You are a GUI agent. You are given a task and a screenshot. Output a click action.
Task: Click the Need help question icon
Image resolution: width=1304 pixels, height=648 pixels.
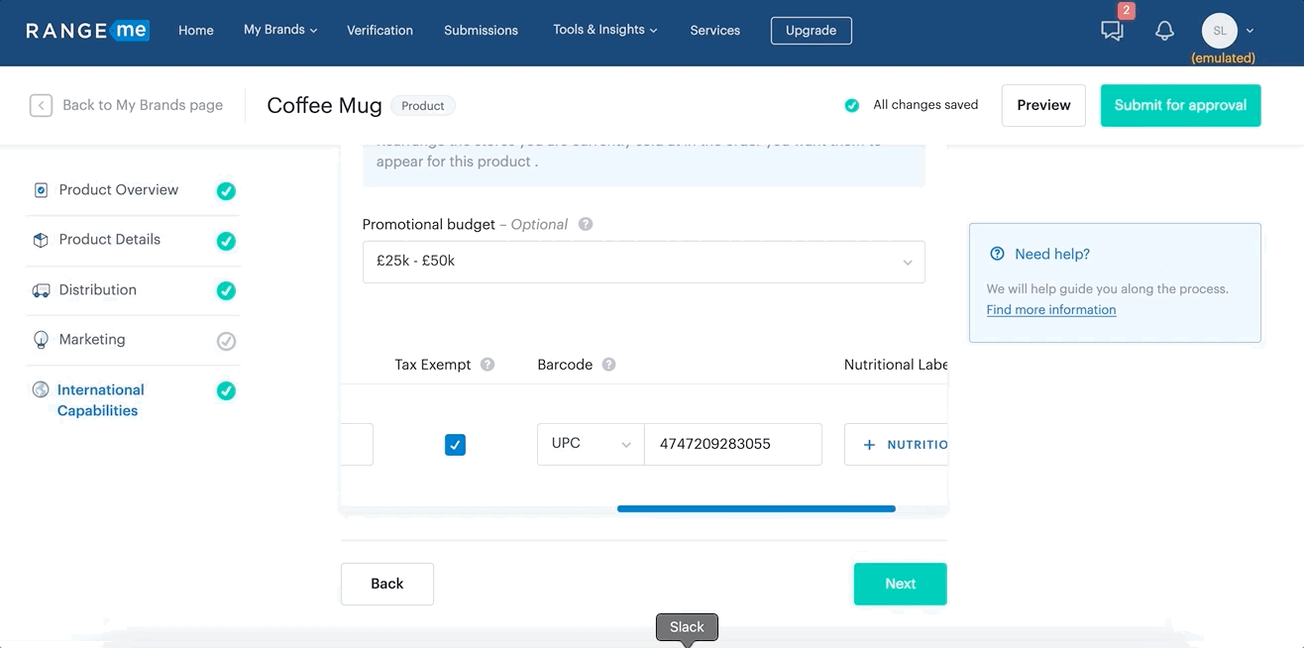pyautogui.click(x=997, y=254)
